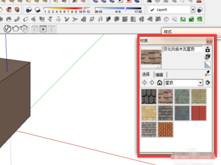The width and height of the screenshot is (221, 165).
Task: Switch to 选择 tab in Materials
Action: coord(146,74)
